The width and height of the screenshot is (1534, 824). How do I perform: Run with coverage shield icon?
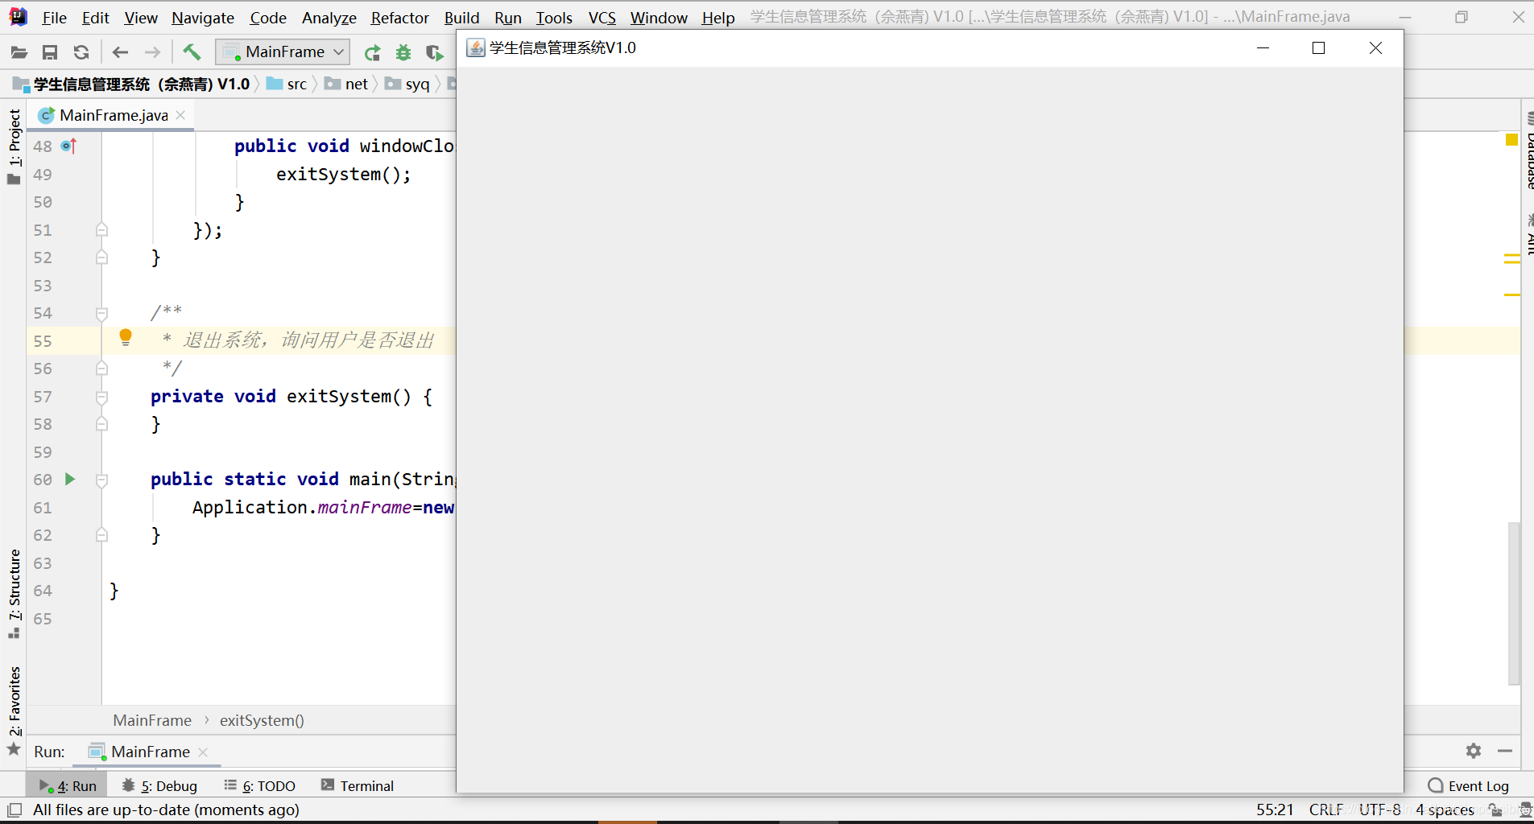pyautogui.click(x=435, y=53)
